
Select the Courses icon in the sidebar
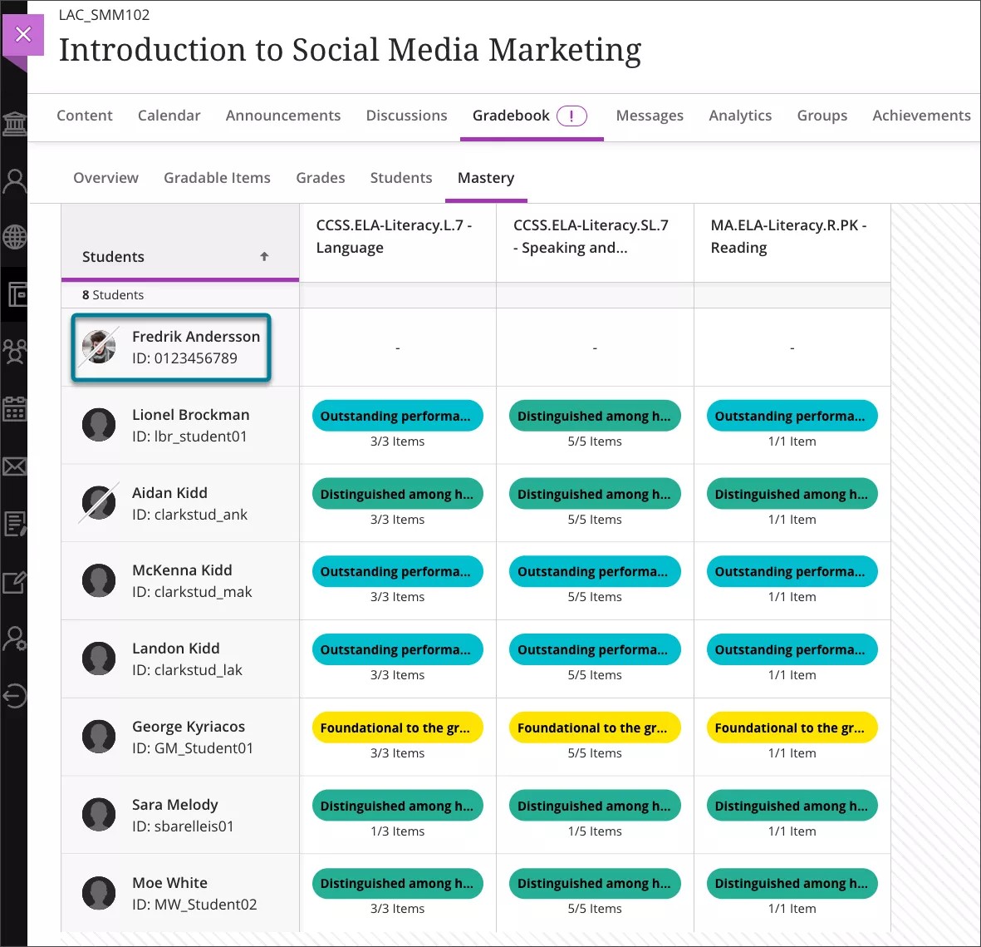tap(15, 295)
